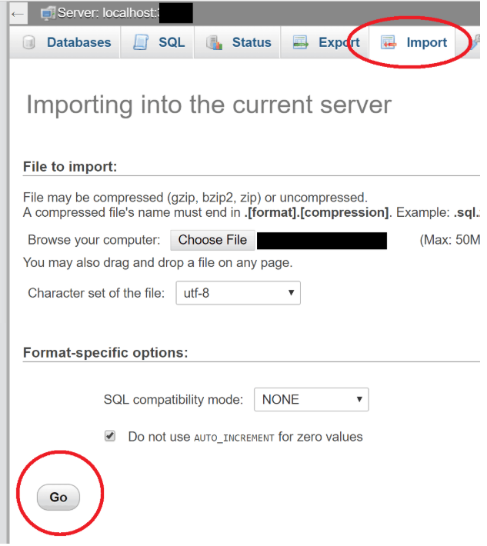Click the SQL tab's document icon
487x546 pixels.
(x=141, y=42)
